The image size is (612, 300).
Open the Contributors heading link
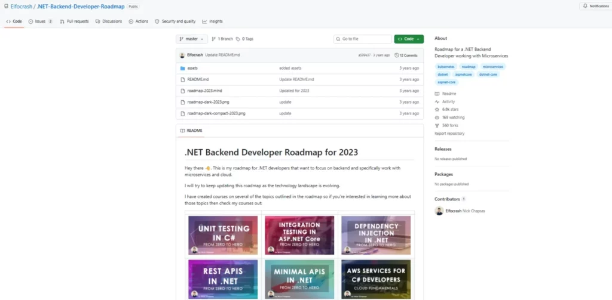tap(450, 199)
